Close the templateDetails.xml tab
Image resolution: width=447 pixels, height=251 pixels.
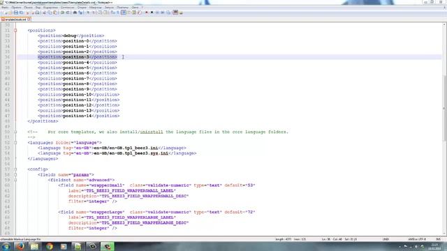pos(29,20)
